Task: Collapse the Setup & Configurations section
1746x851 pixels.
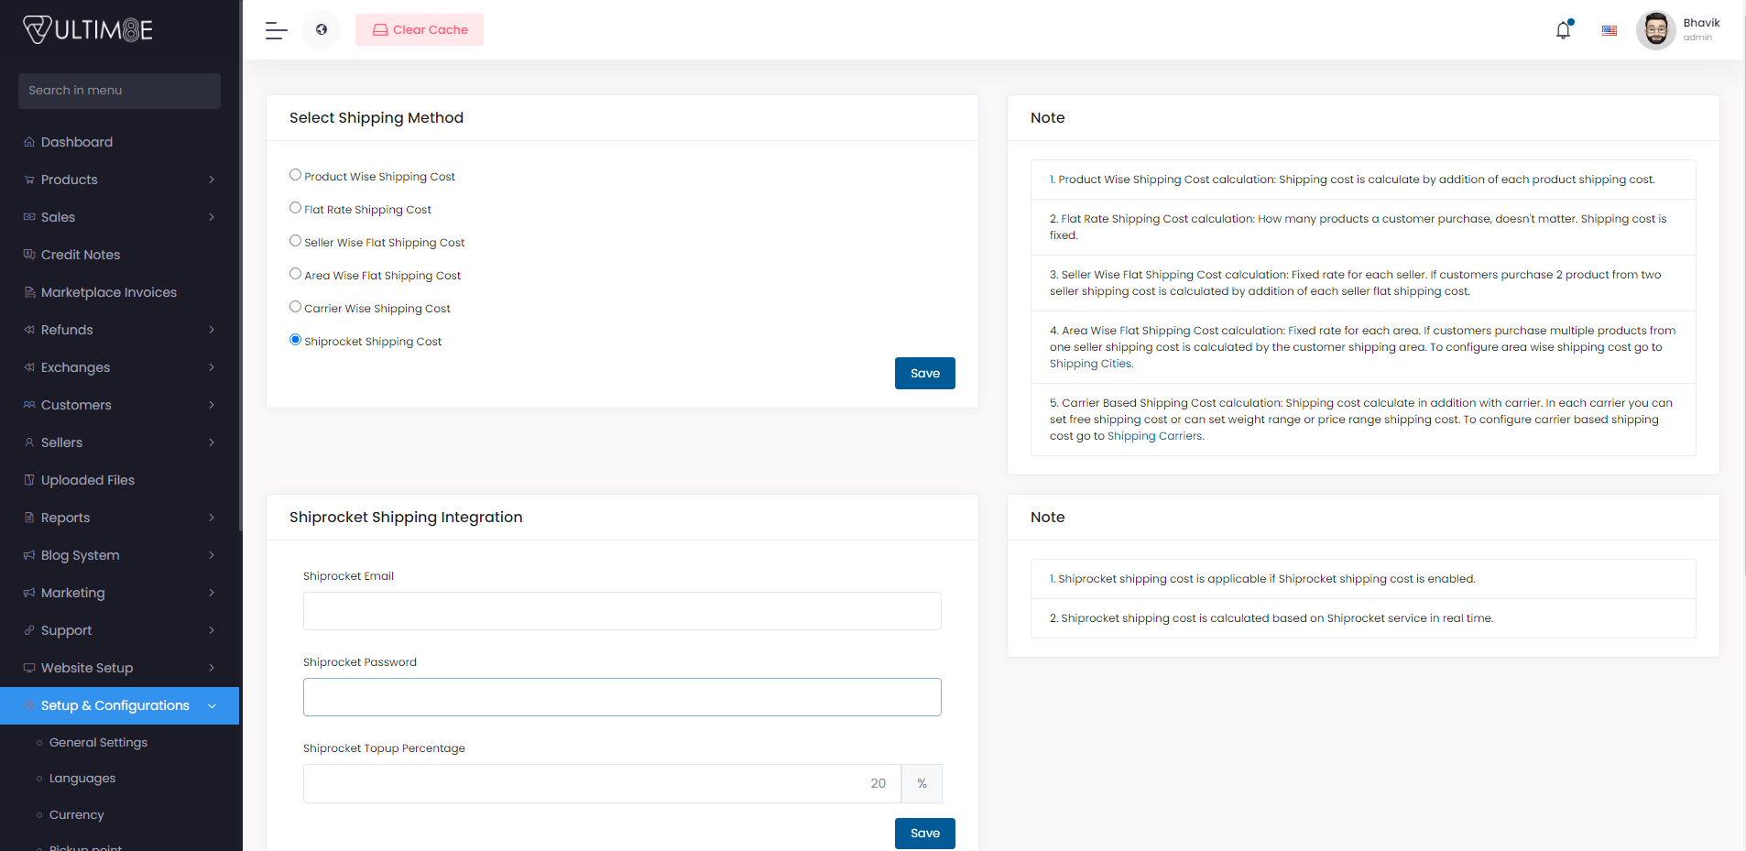Action: pos(212,706)
